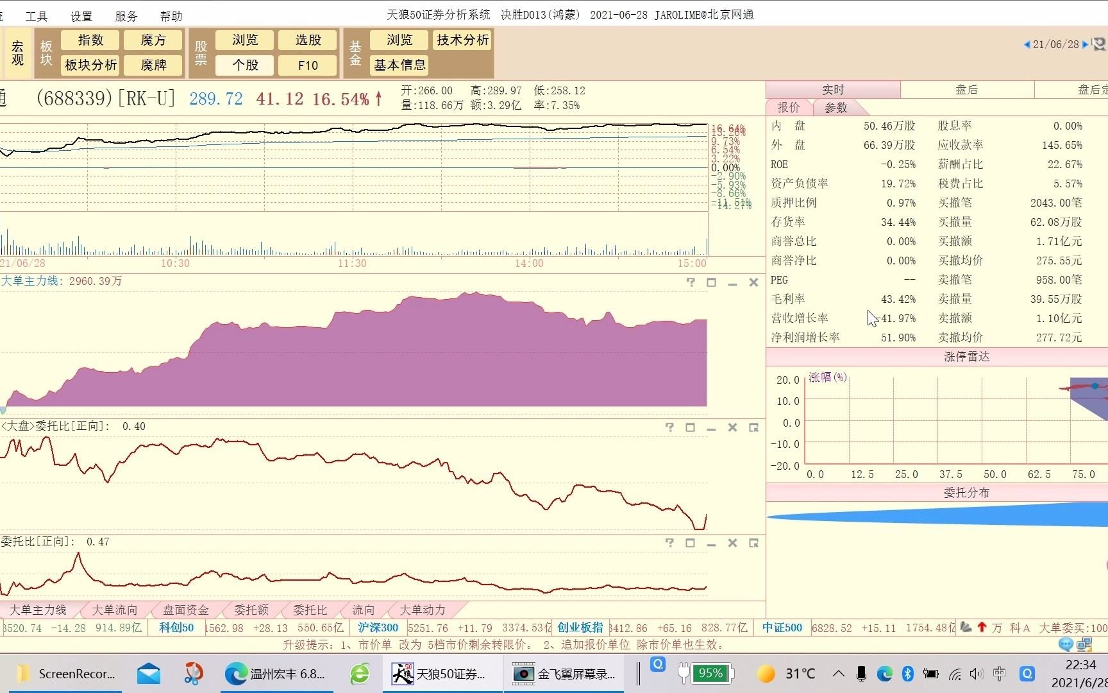Click 浏览 button in 股票 group
The width and height of the screenshot is (1108, 693).
(x=245, y=40)
